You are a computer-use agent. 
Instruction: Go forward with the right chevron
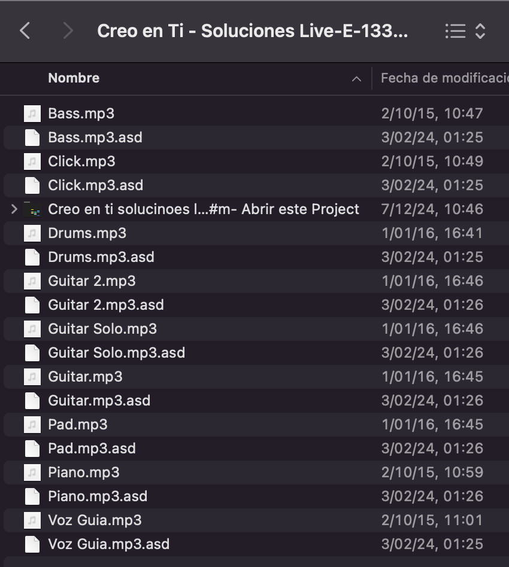coord(68,31)
